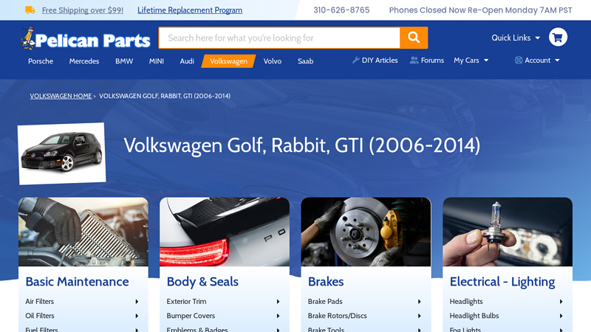The image size is (591, 332).
Task: Open the Air Filters subcategory
Action: click(40, 302)
